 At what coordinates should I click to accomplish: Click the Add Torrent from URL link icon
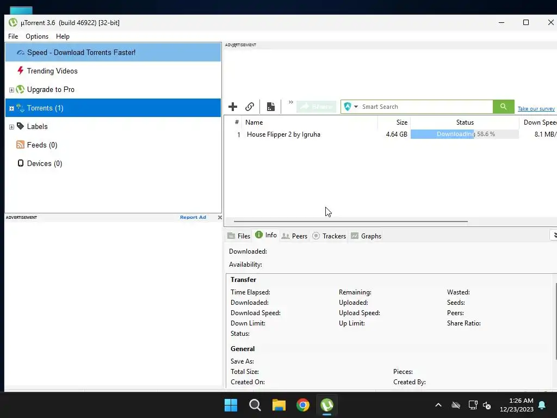point(250,107)
